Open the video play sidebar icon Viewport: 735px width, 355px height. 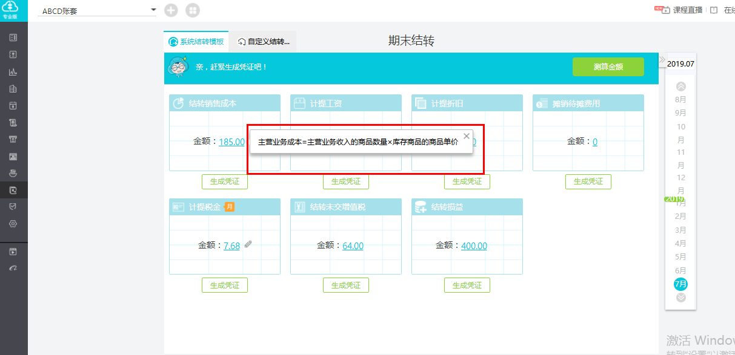click(x=13, y=251)
